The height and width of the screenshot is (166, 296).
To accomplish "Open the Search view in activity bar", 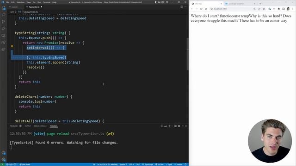I will (x=3, y=15).
